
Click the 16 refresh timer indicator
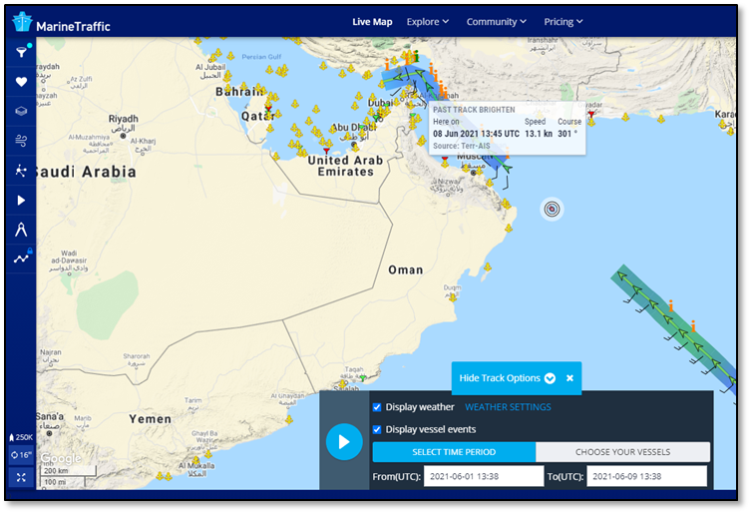(21, 455)
